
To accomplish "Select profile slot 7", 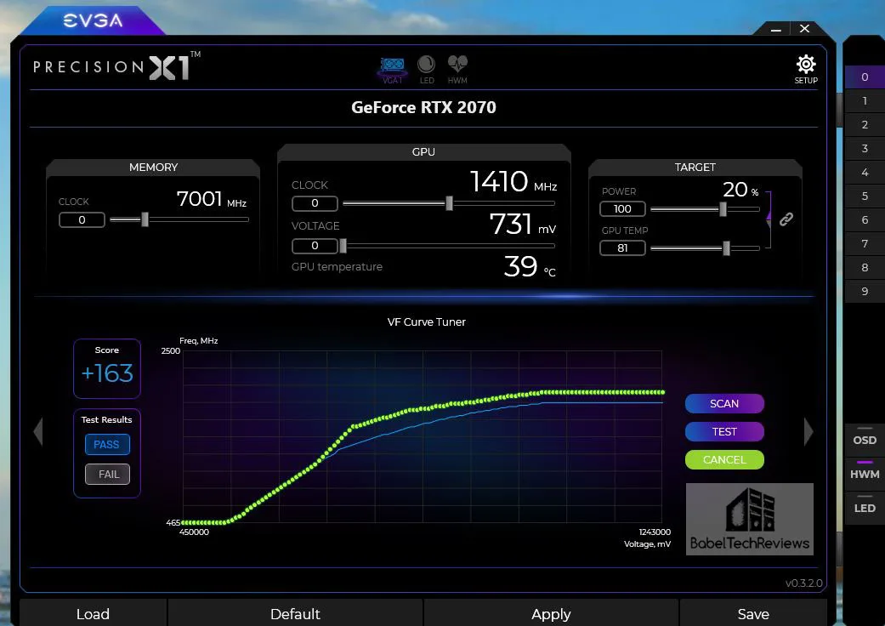I will [864, 243].
